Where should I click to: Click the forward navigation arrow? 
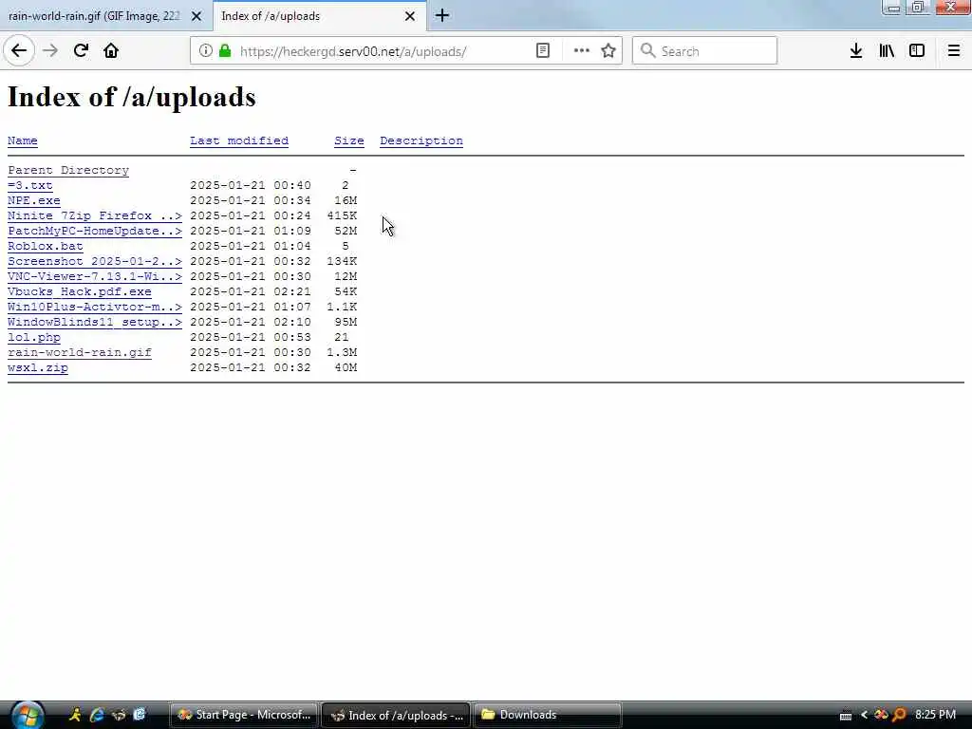click(51, 51)
